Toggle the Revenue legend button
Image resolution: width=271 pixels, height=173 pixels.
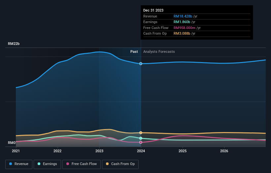(19, 164)
